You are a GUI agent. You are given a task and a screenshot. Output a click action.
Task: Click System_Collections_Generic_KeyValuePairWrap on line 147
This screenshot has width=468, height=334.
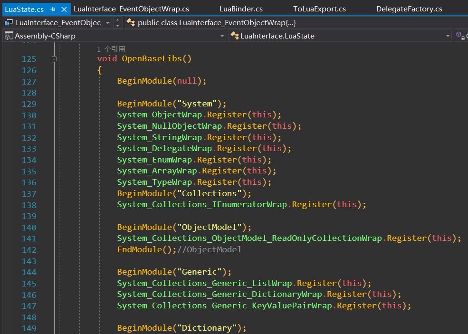[224, 305]
